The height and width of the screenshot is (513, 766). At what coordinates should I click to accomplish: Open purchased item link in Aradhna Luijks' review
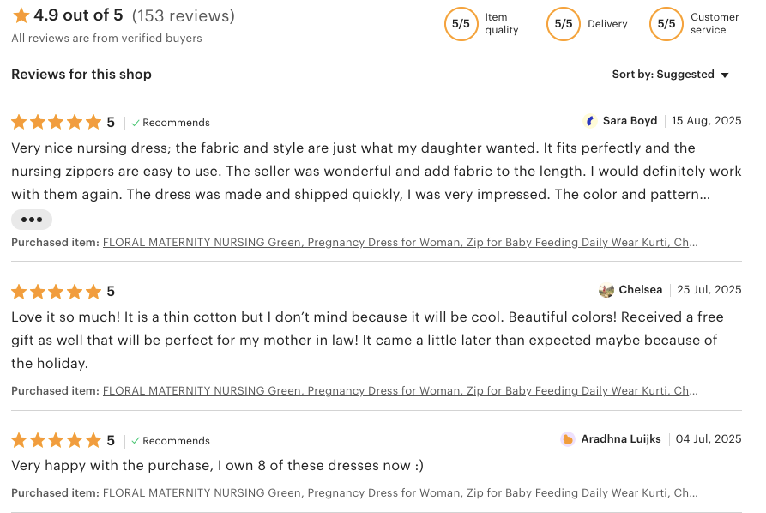click(x=400, y=493)
